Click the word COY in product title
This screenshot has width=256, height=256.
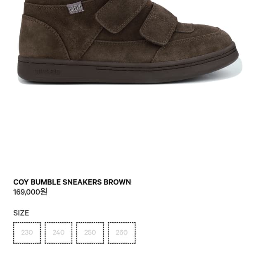(x=21, y=182)
